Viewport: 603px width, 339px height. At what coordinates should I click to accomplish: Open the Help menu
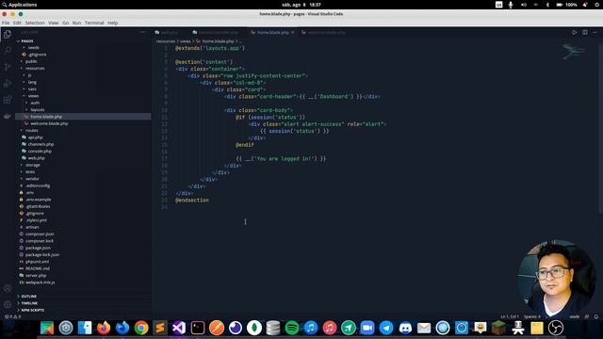[113, 23]
